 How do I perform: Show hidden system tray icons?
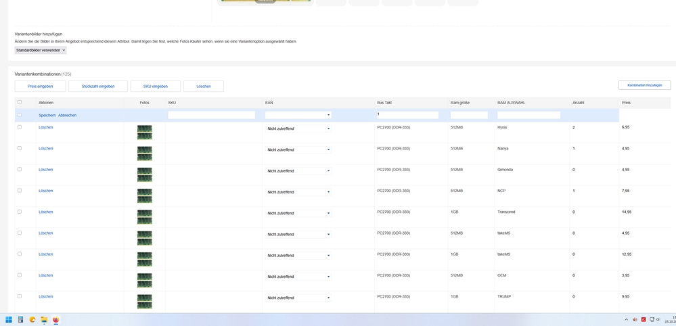click(x=626, y=319)
